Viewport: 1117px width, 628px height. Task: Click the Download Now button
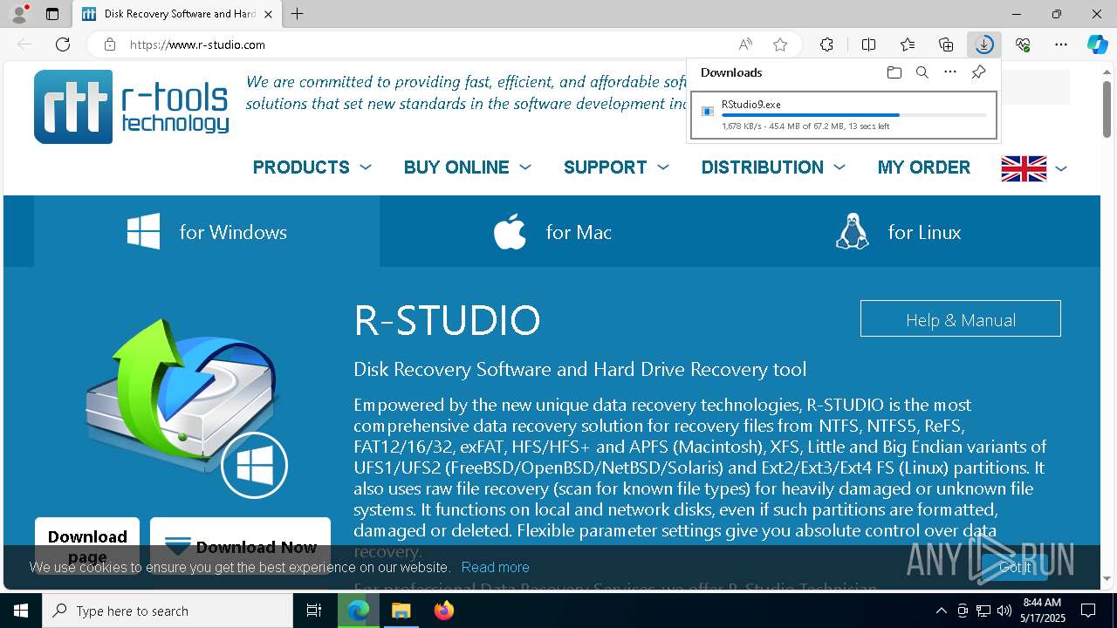240,547
